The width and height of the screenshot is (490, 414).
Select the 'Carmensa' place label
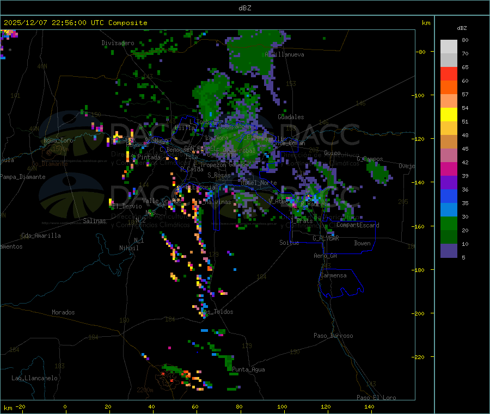333,275
